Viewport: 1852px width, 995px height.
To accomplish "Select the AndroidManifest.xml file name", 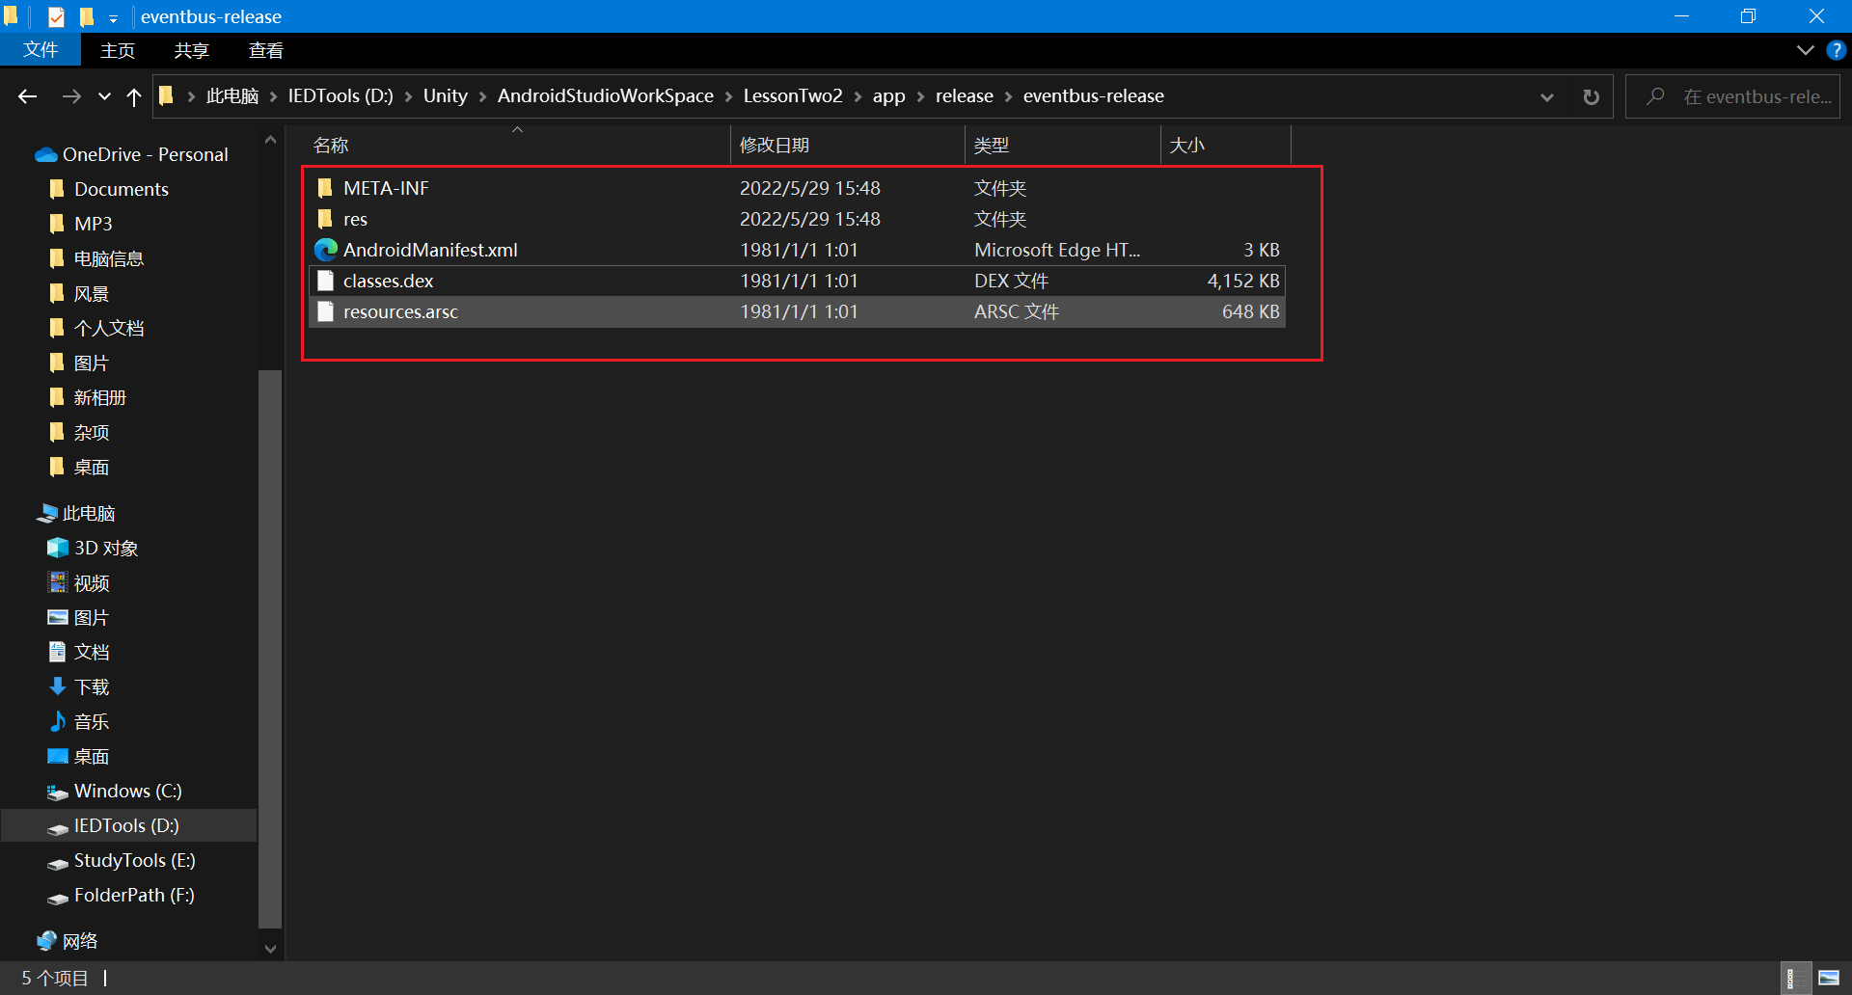I will tap(430, 250).
